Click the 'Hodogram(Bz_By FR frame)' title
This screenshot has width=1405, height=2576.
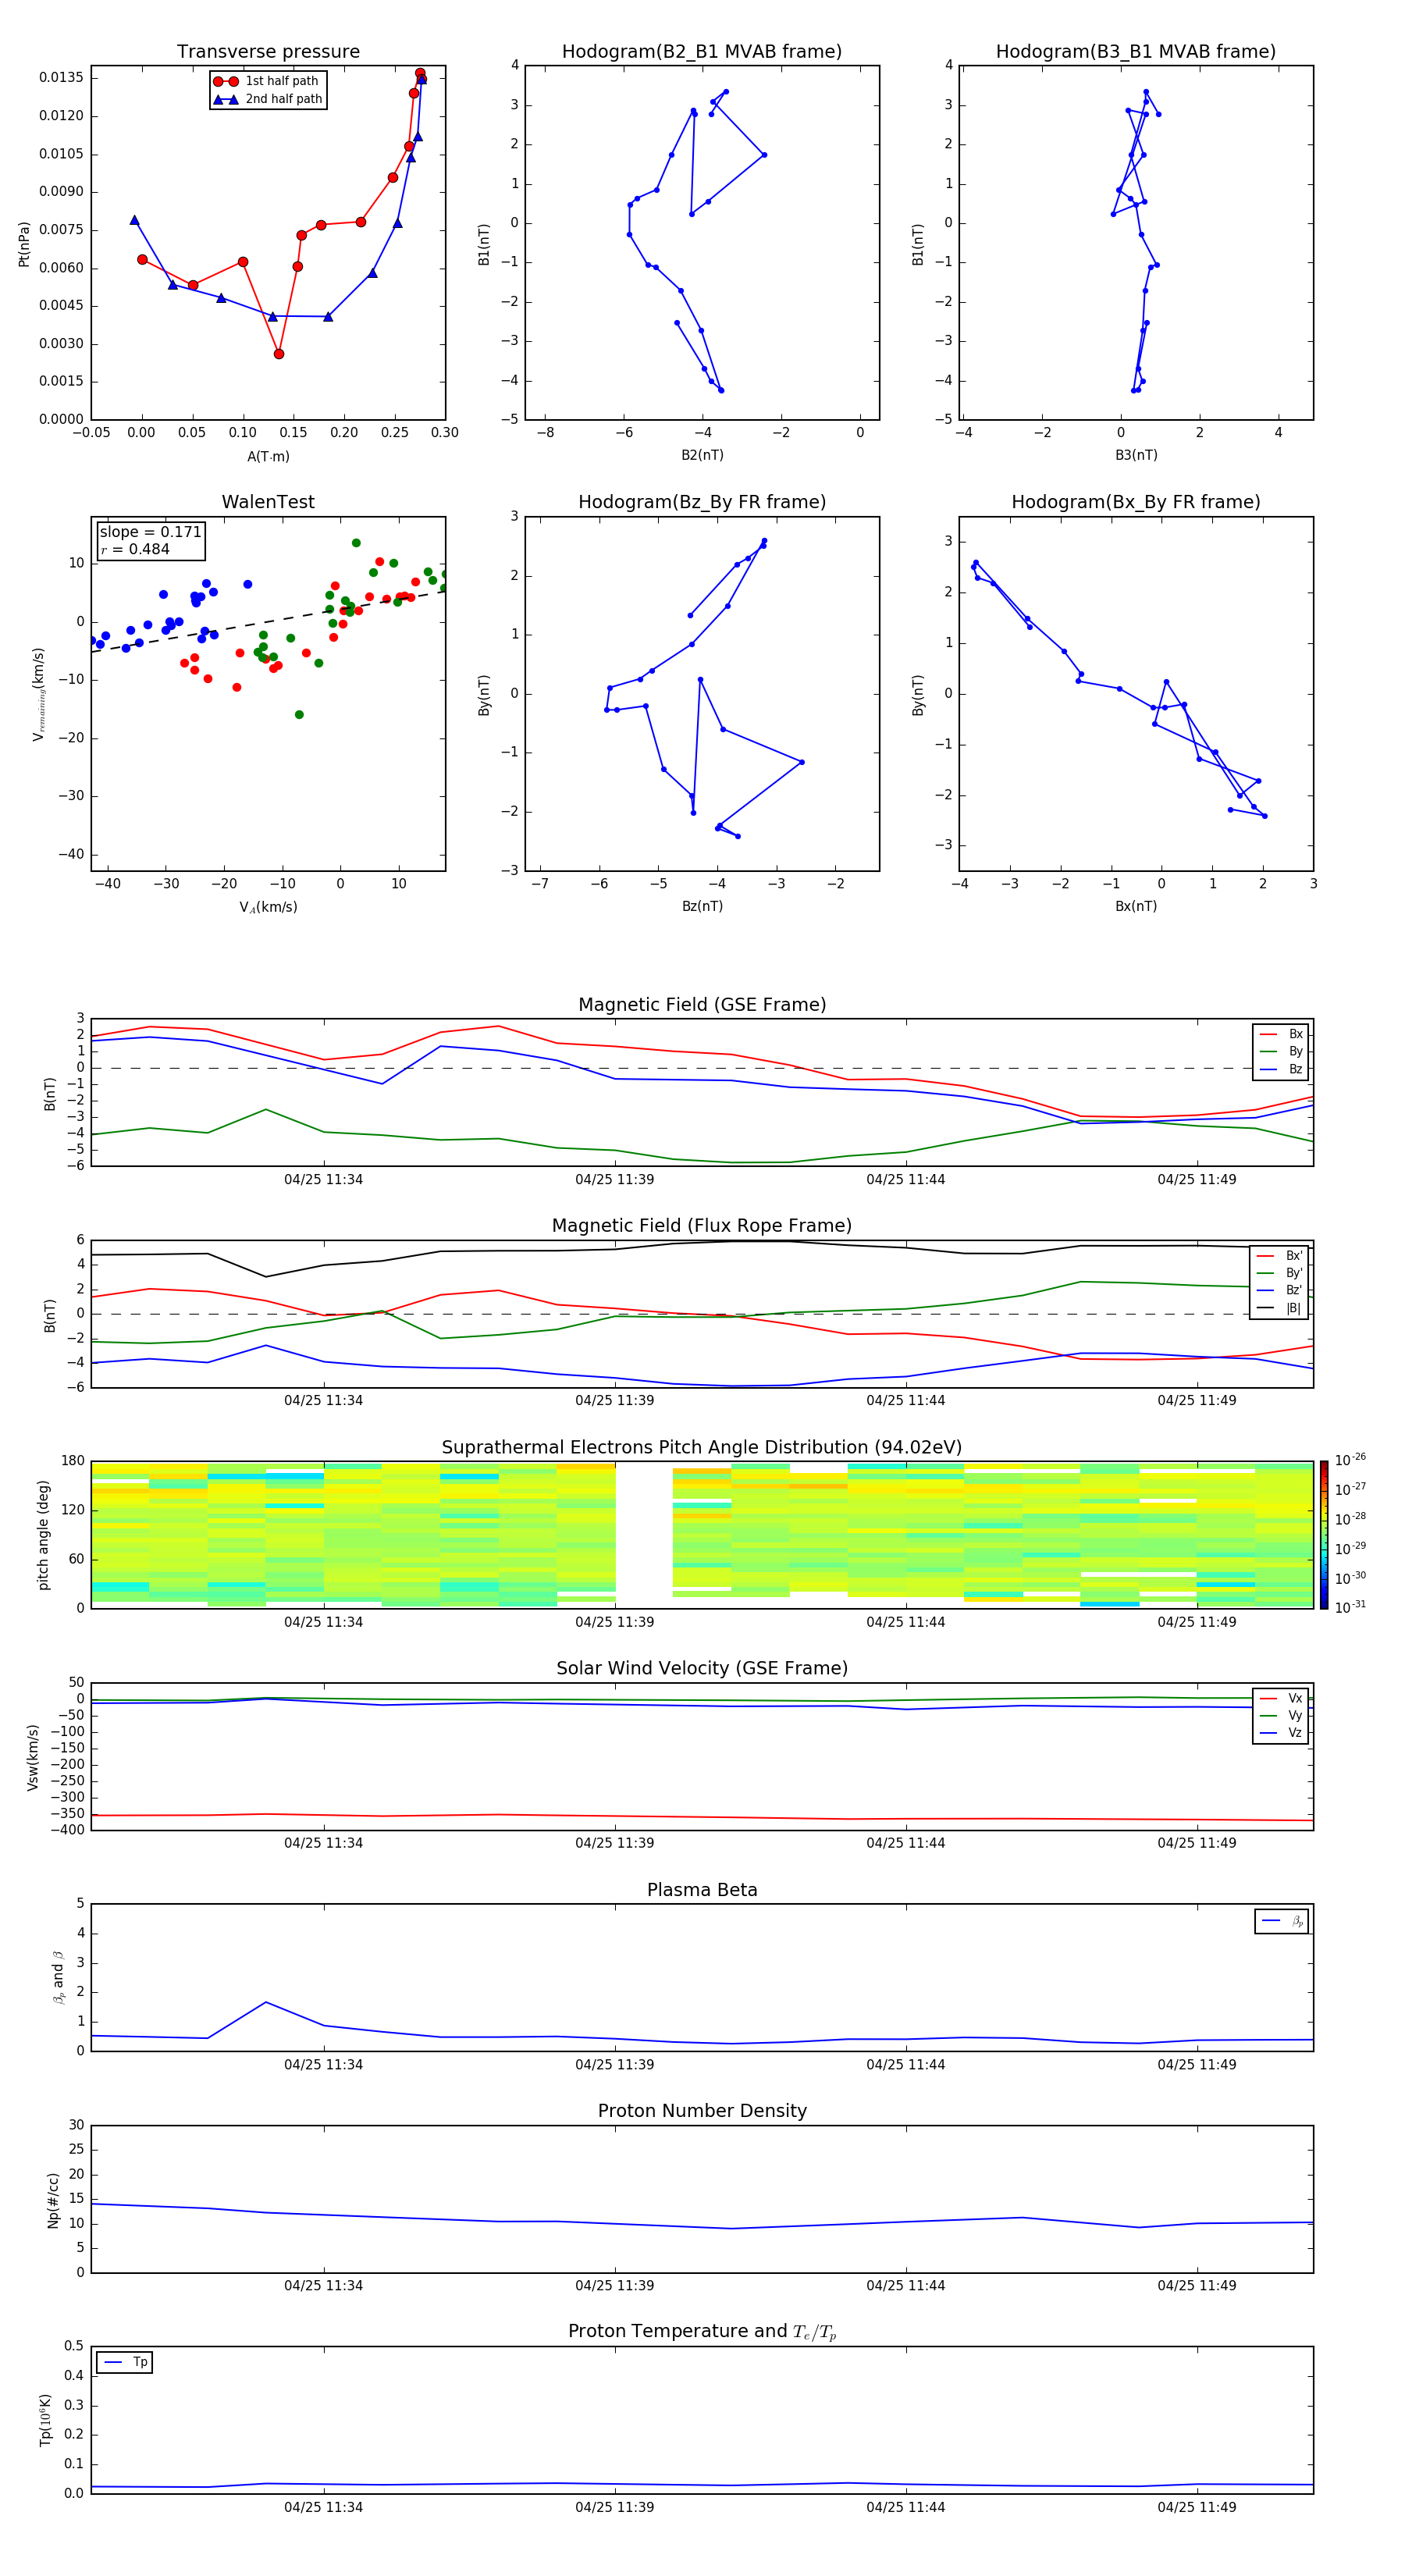702,502
